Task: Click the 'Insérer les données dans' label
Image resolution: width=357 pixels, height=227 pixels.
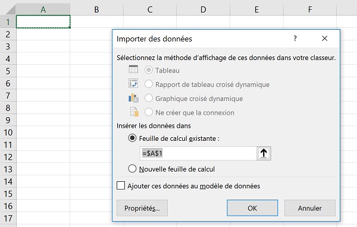Action: 154,126
